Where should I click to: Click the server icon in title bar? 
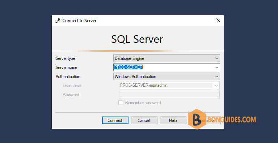[x=58, y=21]
